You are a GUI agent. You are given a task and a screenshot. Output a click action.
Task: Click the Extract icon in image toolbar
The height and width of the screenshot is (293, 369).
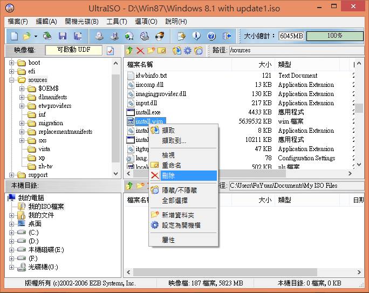point(177,50)
